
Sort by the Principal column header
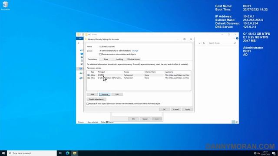[101, 72]
